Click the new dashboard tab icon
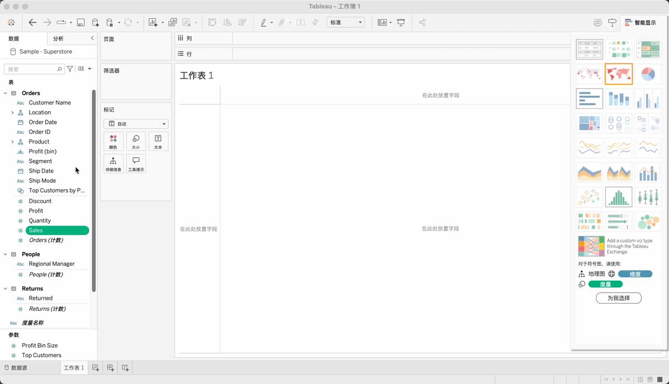Image resolution: width=669 pixels, height=384 pixels. (x=110, y=368)
